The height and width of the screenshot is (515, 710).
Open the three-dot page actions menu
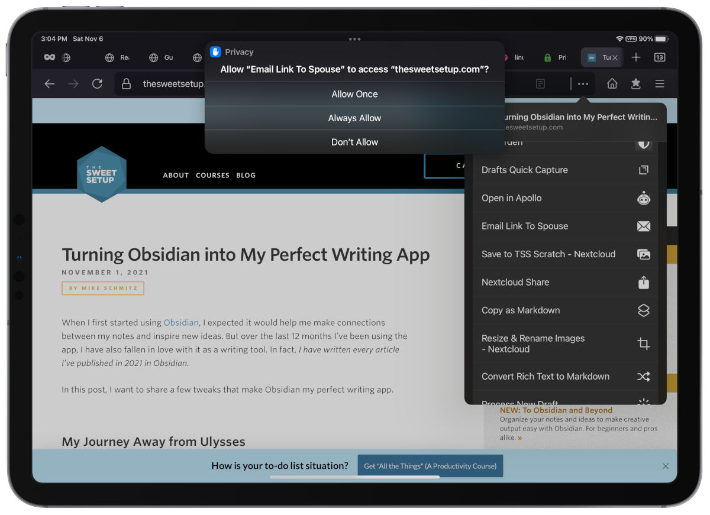[583, 84]
